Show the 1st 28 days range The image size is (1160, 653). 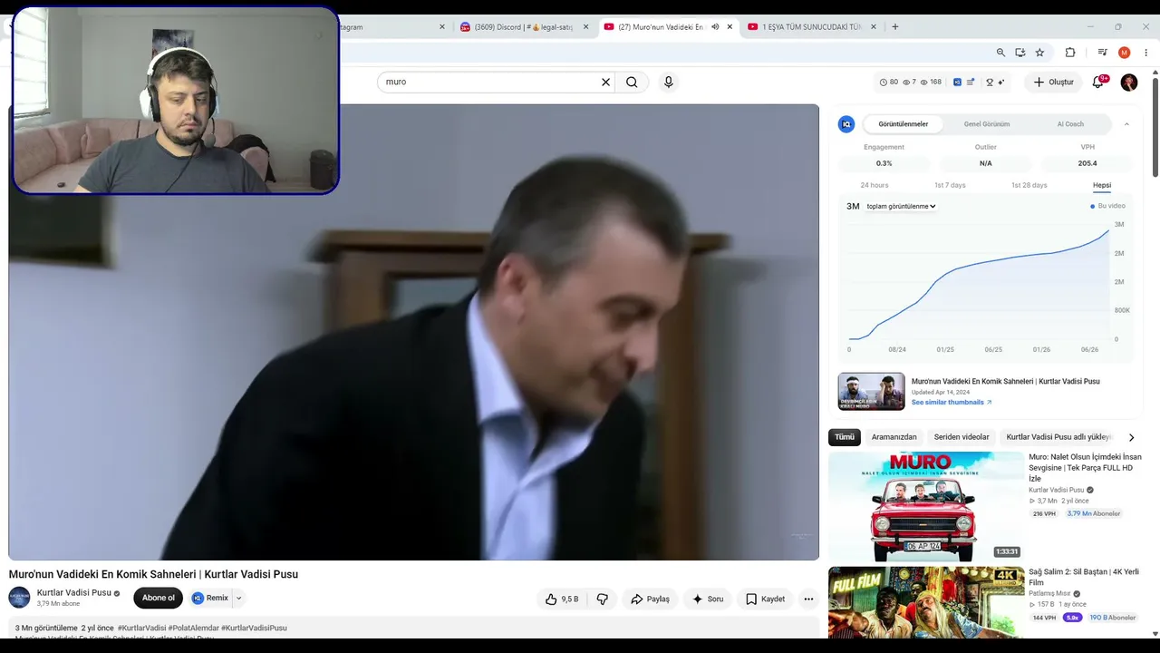(x=1029, y=185)
